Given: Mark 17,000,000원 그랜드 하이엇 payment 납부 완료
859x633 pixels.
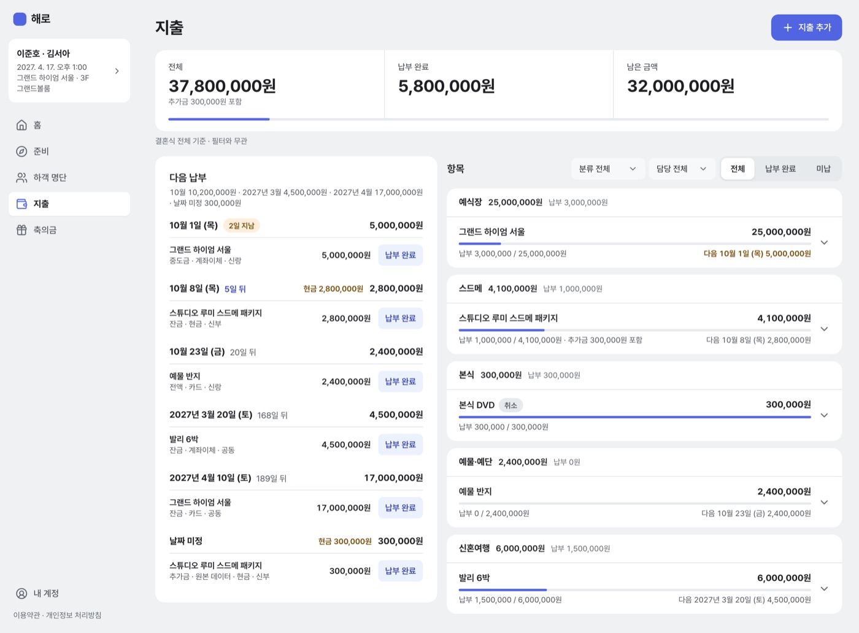Looking at the screenshot, I should click(x=400, y=508).
